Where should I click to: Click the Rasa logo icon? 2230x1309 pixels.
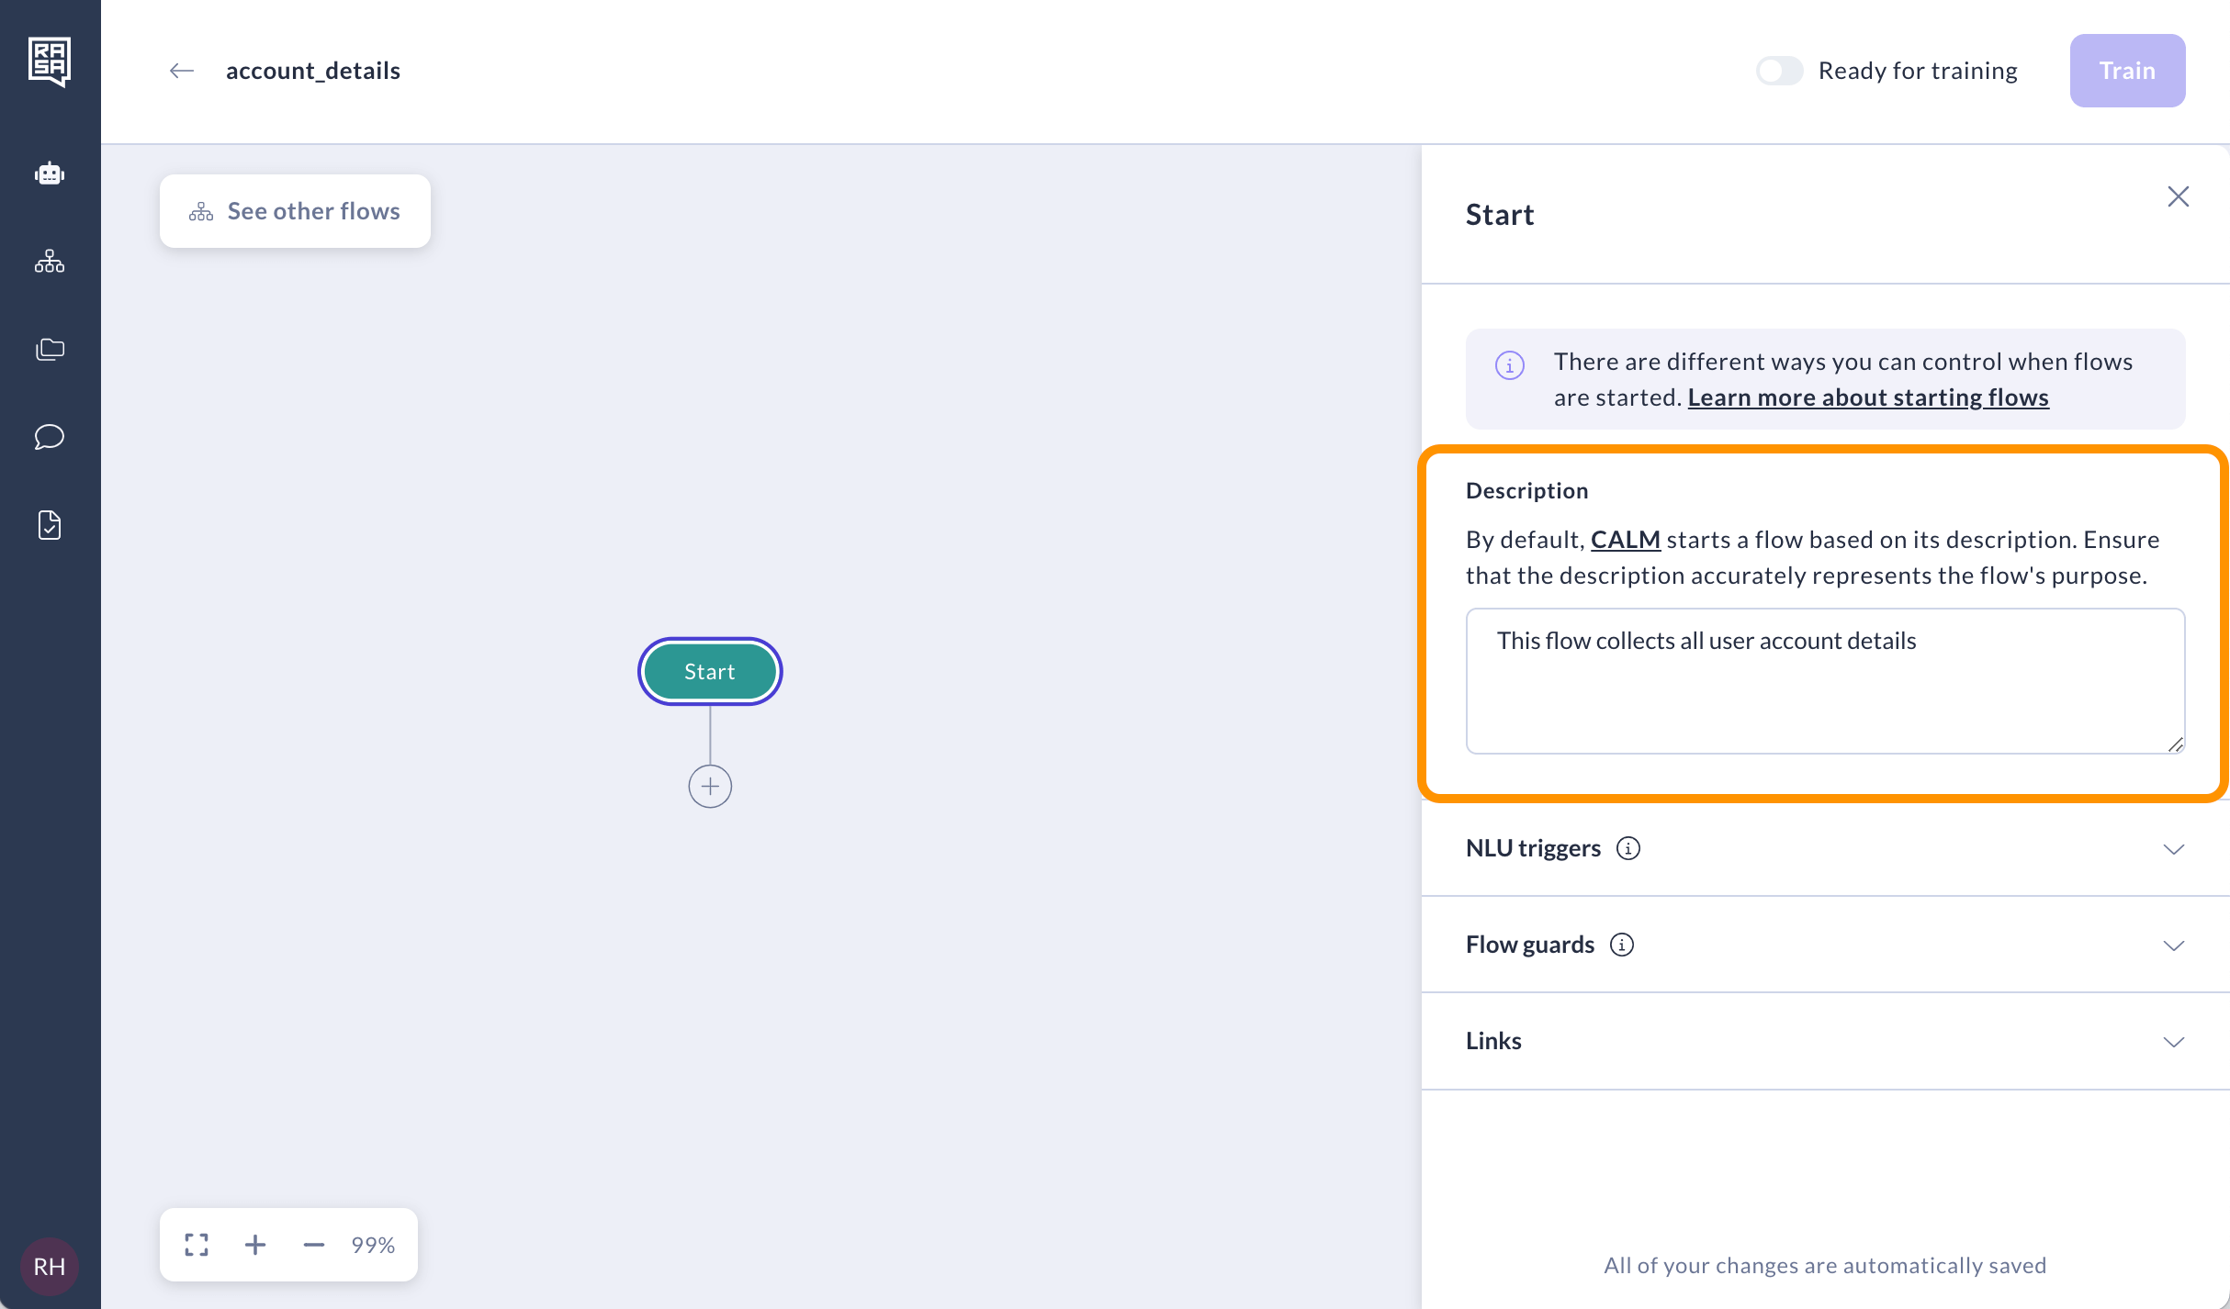(50, 62)
